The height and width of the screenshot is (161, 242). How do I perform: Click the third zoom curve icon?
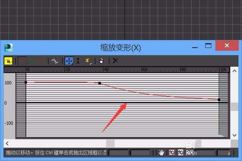[190, 153]
